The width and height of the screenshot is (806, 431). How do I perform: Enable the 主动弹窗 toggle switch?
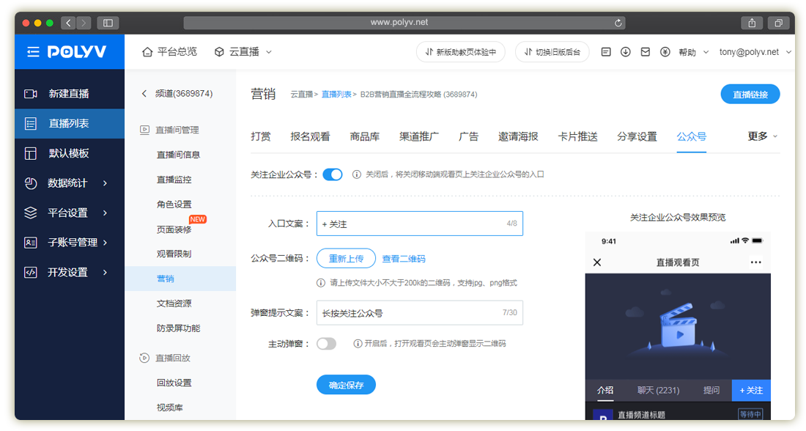(x=326, y=343)
